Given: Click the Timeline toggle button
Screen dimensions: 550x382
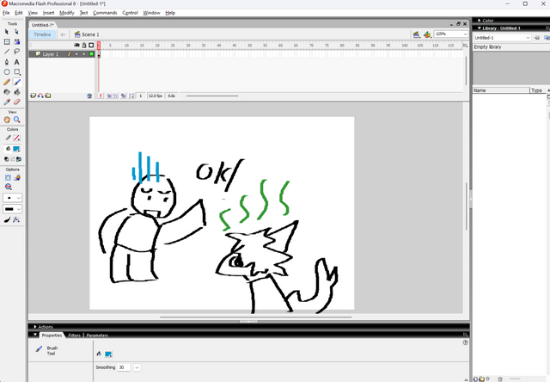Looking at the screenshot, I should click(42, 34).
